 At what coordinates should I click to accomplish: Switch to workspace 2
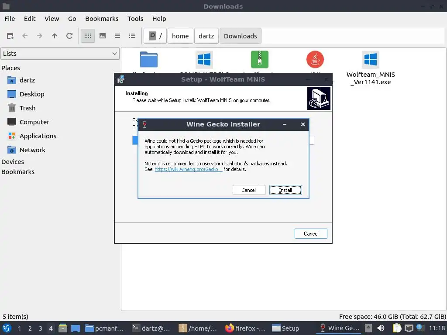pyautogui.click(x=30, y=328)
